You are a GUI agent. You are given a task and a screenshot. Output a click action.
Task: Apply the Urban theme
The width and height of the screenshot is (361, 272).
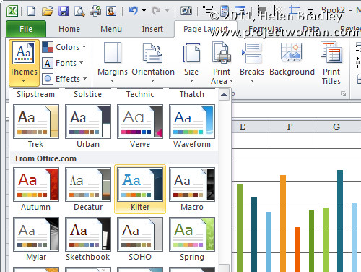88,127
